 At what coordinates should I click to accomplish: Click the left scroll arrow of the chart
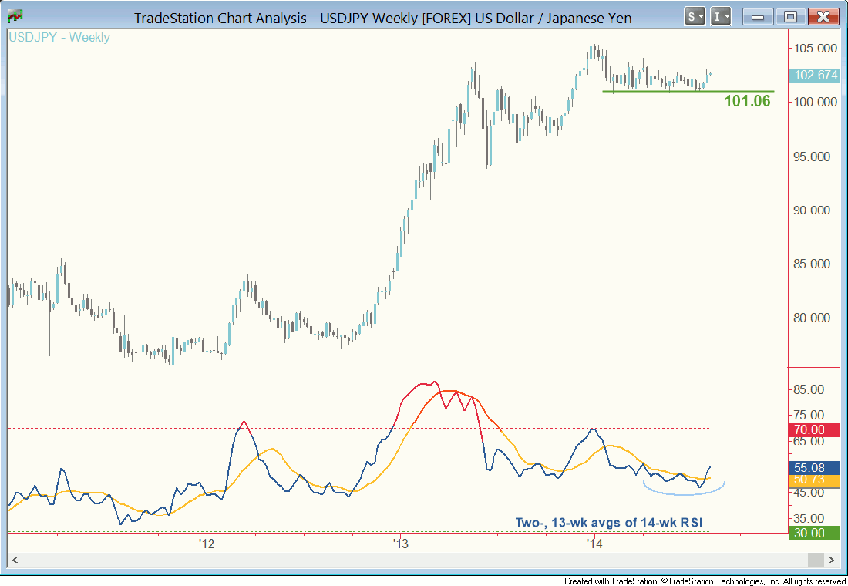[x=14, y=559]
